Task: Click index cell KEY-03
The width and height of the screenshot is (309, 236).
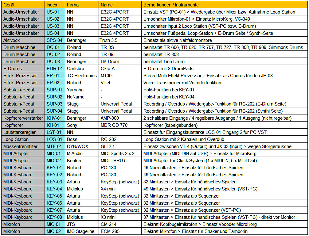Action: tap(55, 182)
